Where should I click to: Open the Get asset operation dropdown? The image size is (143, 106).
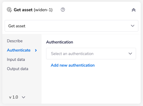71,26
